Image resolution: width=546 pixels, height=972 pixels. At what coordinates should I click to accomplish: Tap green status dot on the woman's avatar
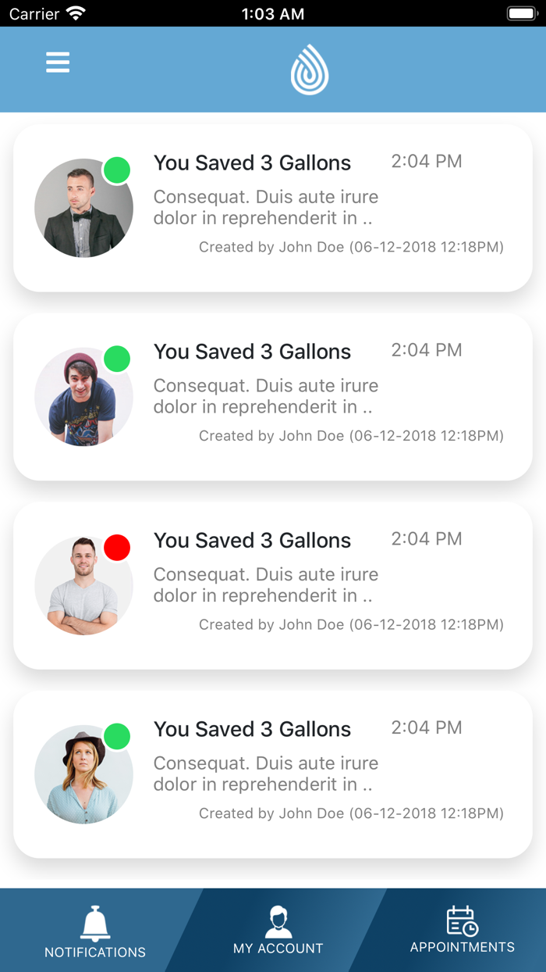pyautogui.click(x=117, y=736)
